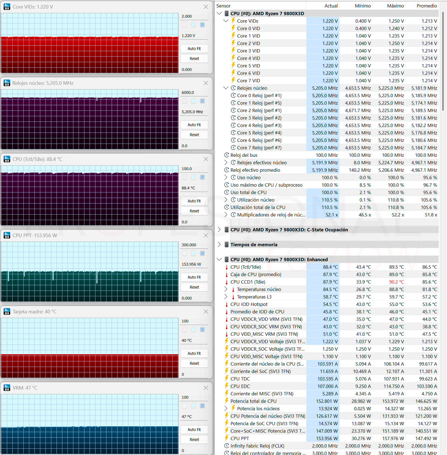The height and width of the screenshot is (455, 447).
Task: Click Reset in the Tarjeta madre graph
Action: [194, 363]
